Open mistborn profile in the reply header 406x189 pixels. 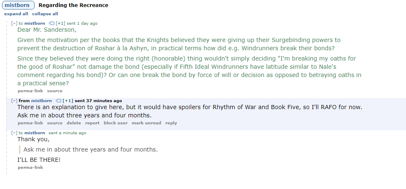click(x=42, y=101)
